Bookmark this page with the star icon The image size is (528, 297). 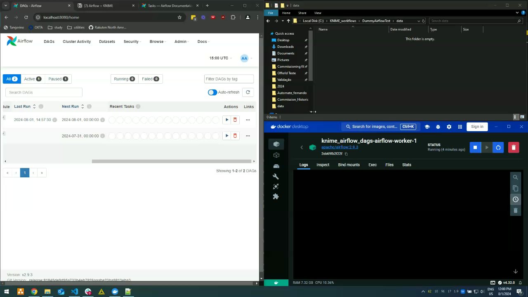click(179, 17)
